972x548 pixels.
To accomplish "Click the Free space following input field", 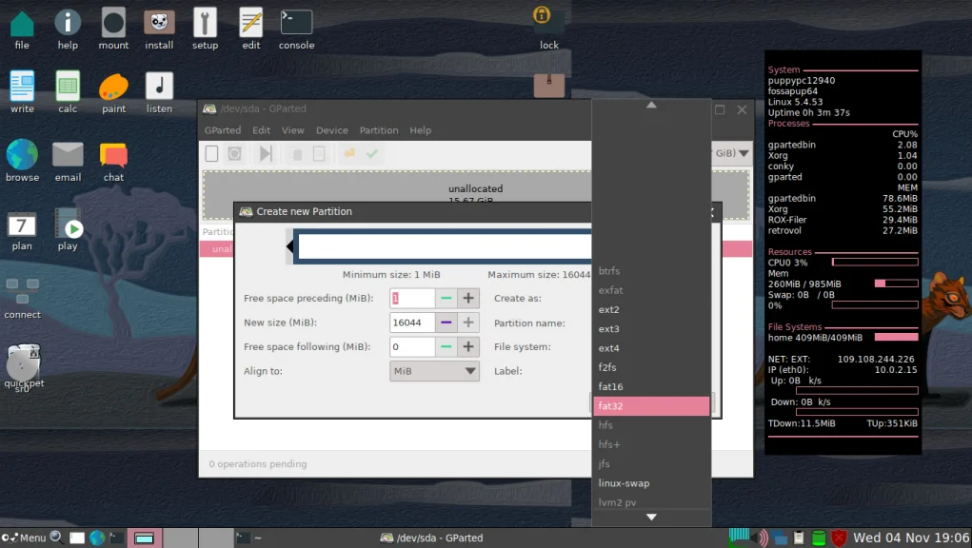I will [x=412, y=346].
